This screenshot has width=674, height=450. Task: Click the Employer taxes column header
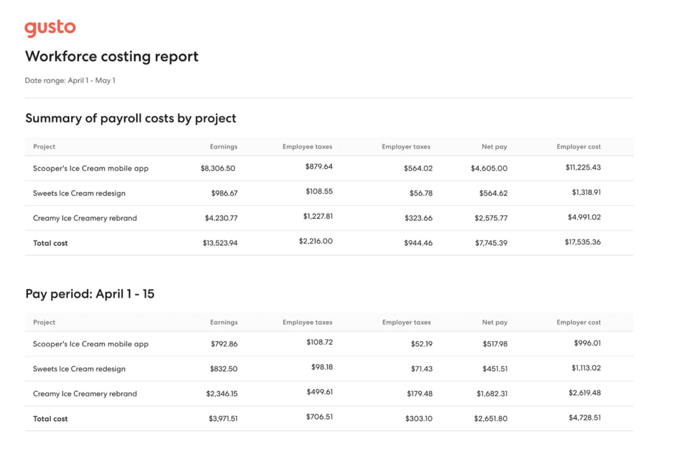[406, 146]
